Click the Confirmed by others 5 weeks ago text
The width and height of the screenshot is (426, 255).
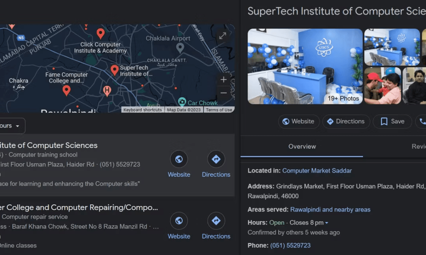(x=294, y=232)
